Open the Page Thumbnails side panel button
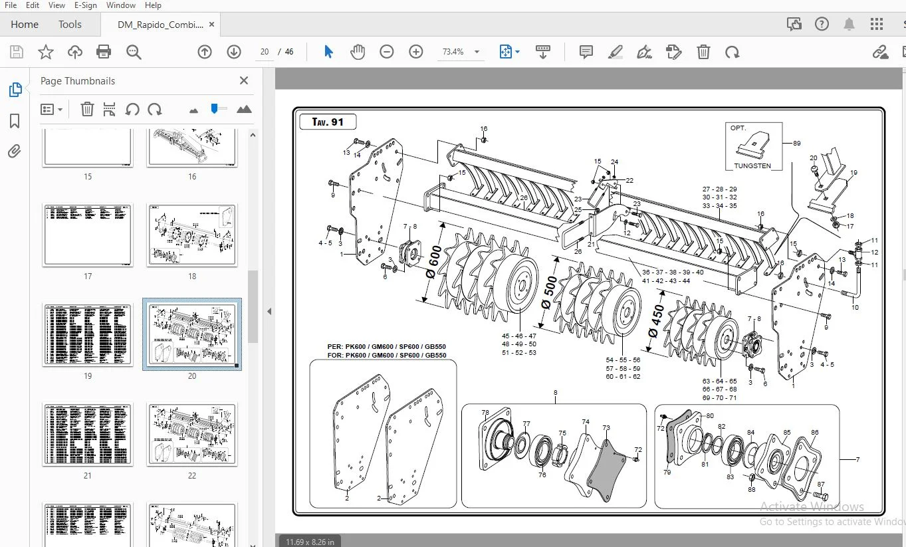 (x=15, y=90)
